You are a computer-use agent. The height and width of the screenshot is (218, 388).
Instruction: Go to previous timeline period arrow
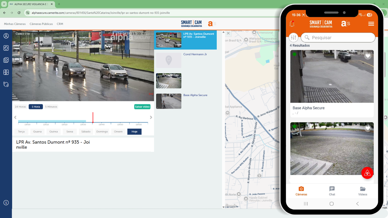click(x=15, y=117)
